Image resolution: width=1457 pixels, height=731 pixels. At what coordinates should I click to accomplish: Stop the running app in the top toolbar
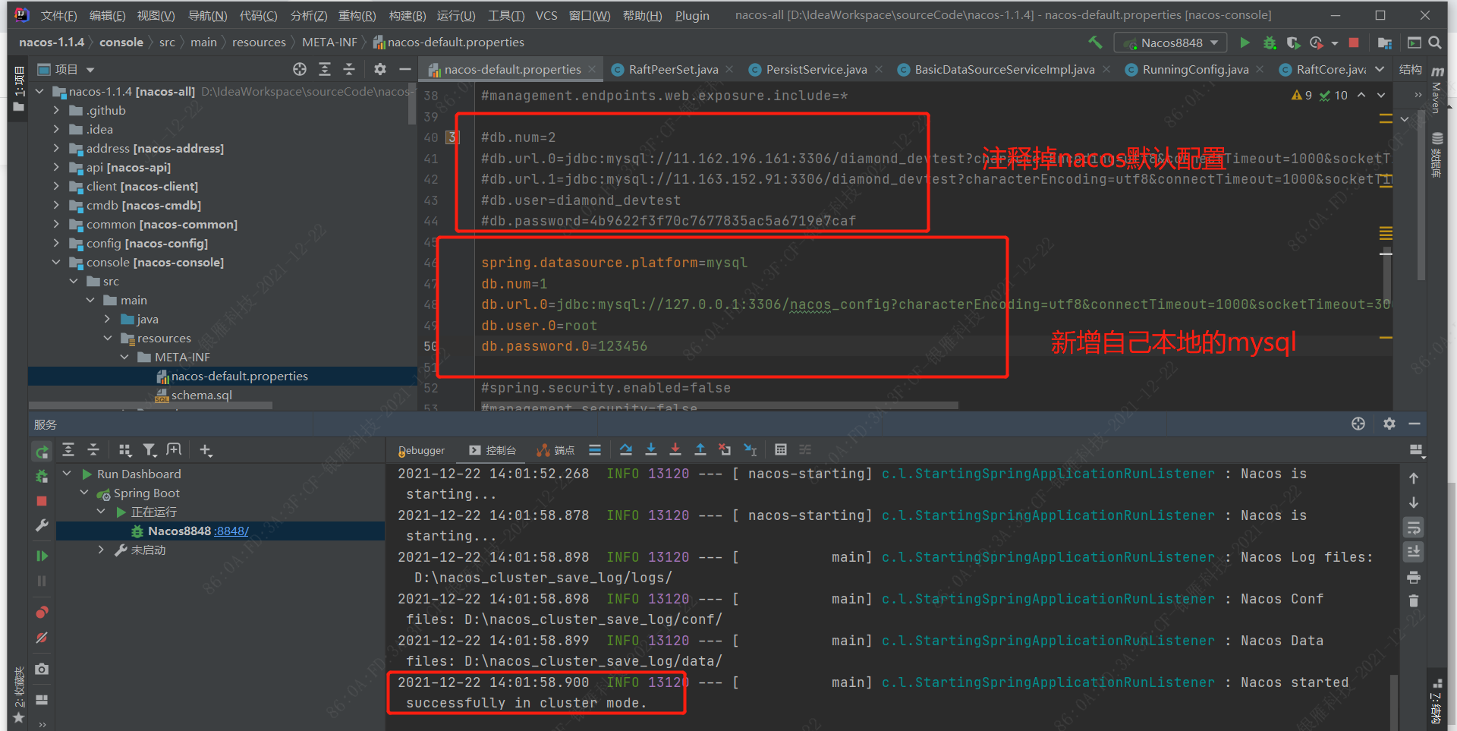[x=1354, y=43]
